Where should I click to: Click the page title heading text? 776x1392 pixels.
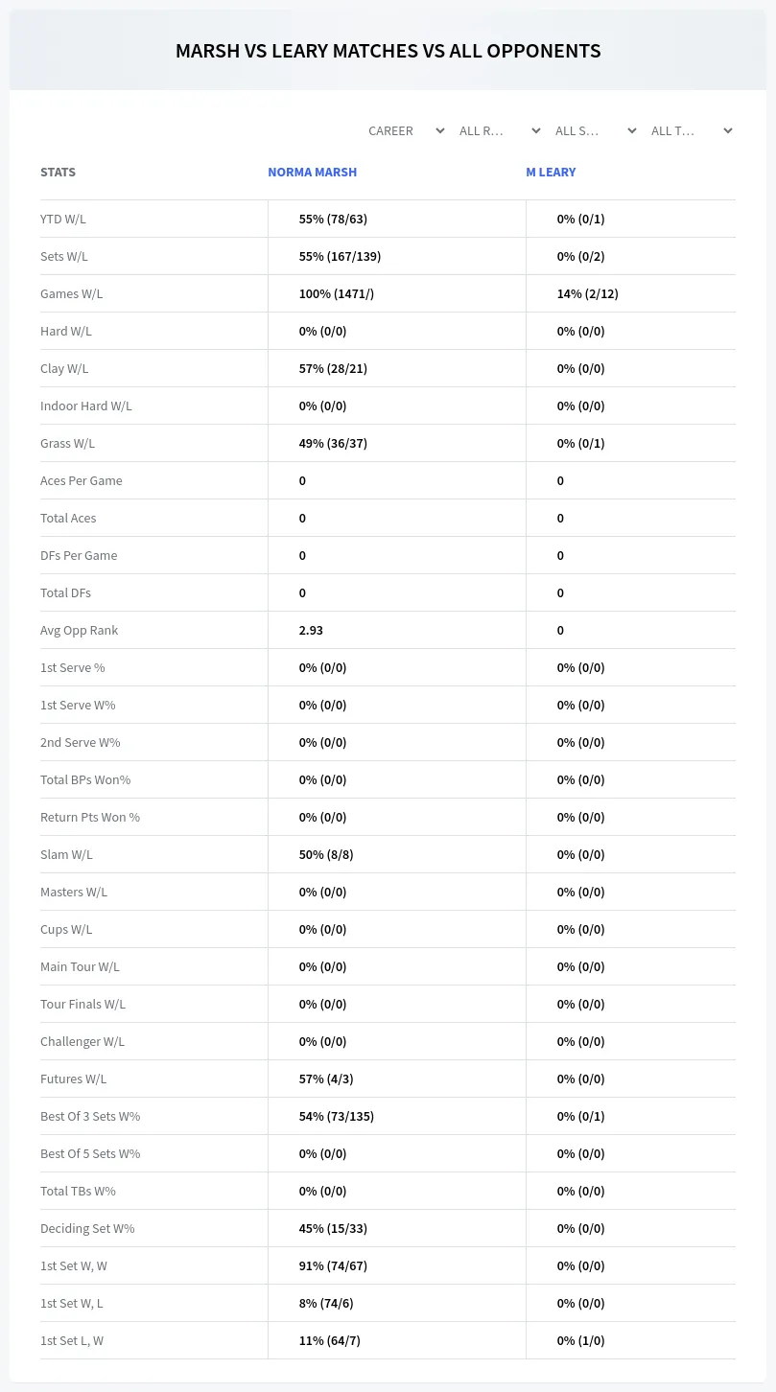388,51
